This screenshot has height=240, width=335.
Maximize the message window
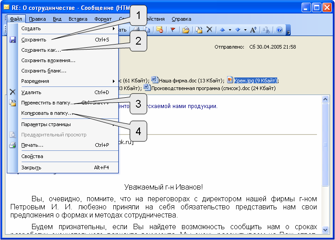(316, 8)
